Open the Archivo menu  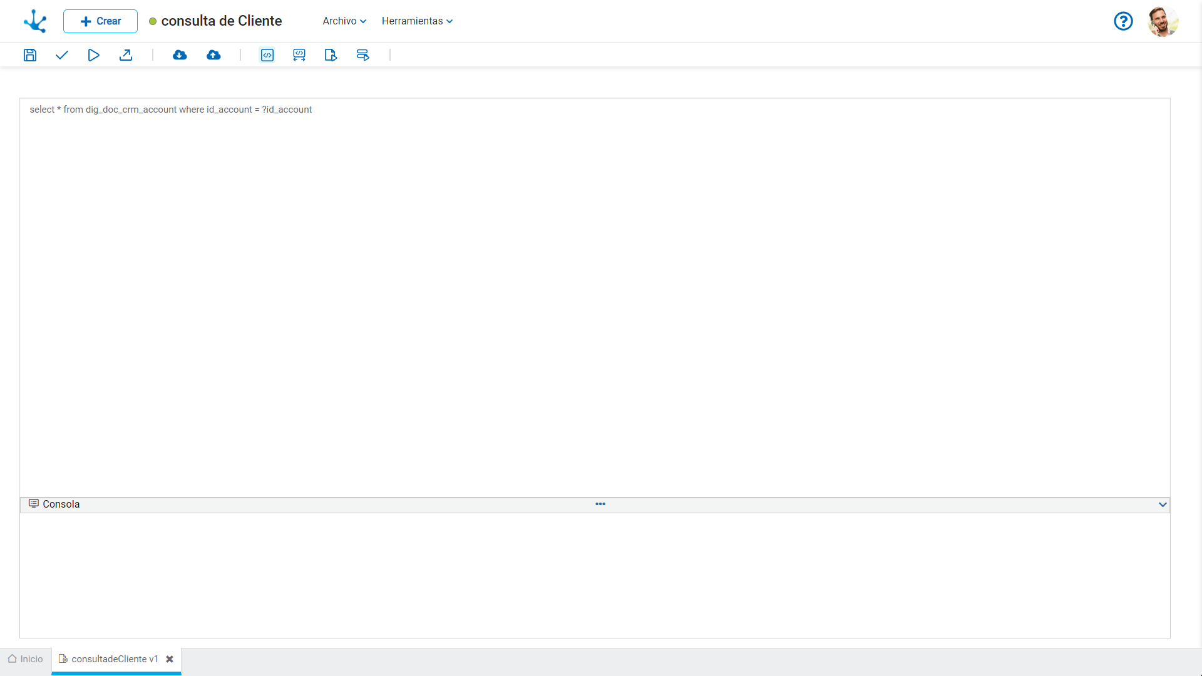pyautogui.click(x=344, y=21)
